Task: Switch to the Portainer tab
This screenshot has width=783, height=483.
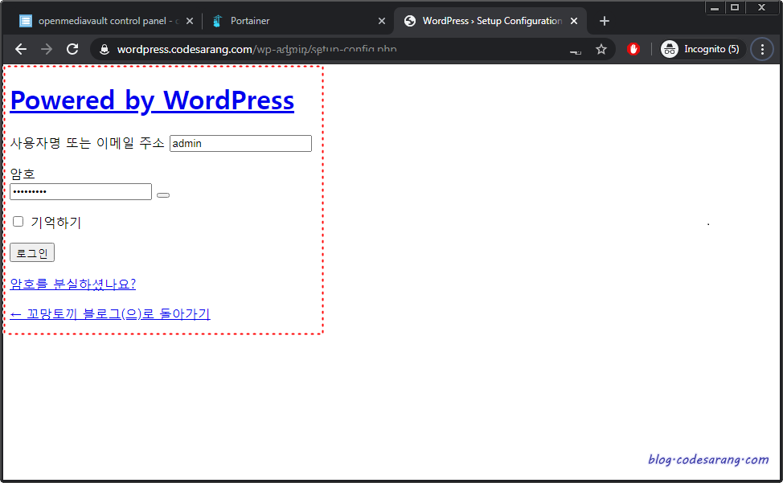Action: click(x=298, y=21)
